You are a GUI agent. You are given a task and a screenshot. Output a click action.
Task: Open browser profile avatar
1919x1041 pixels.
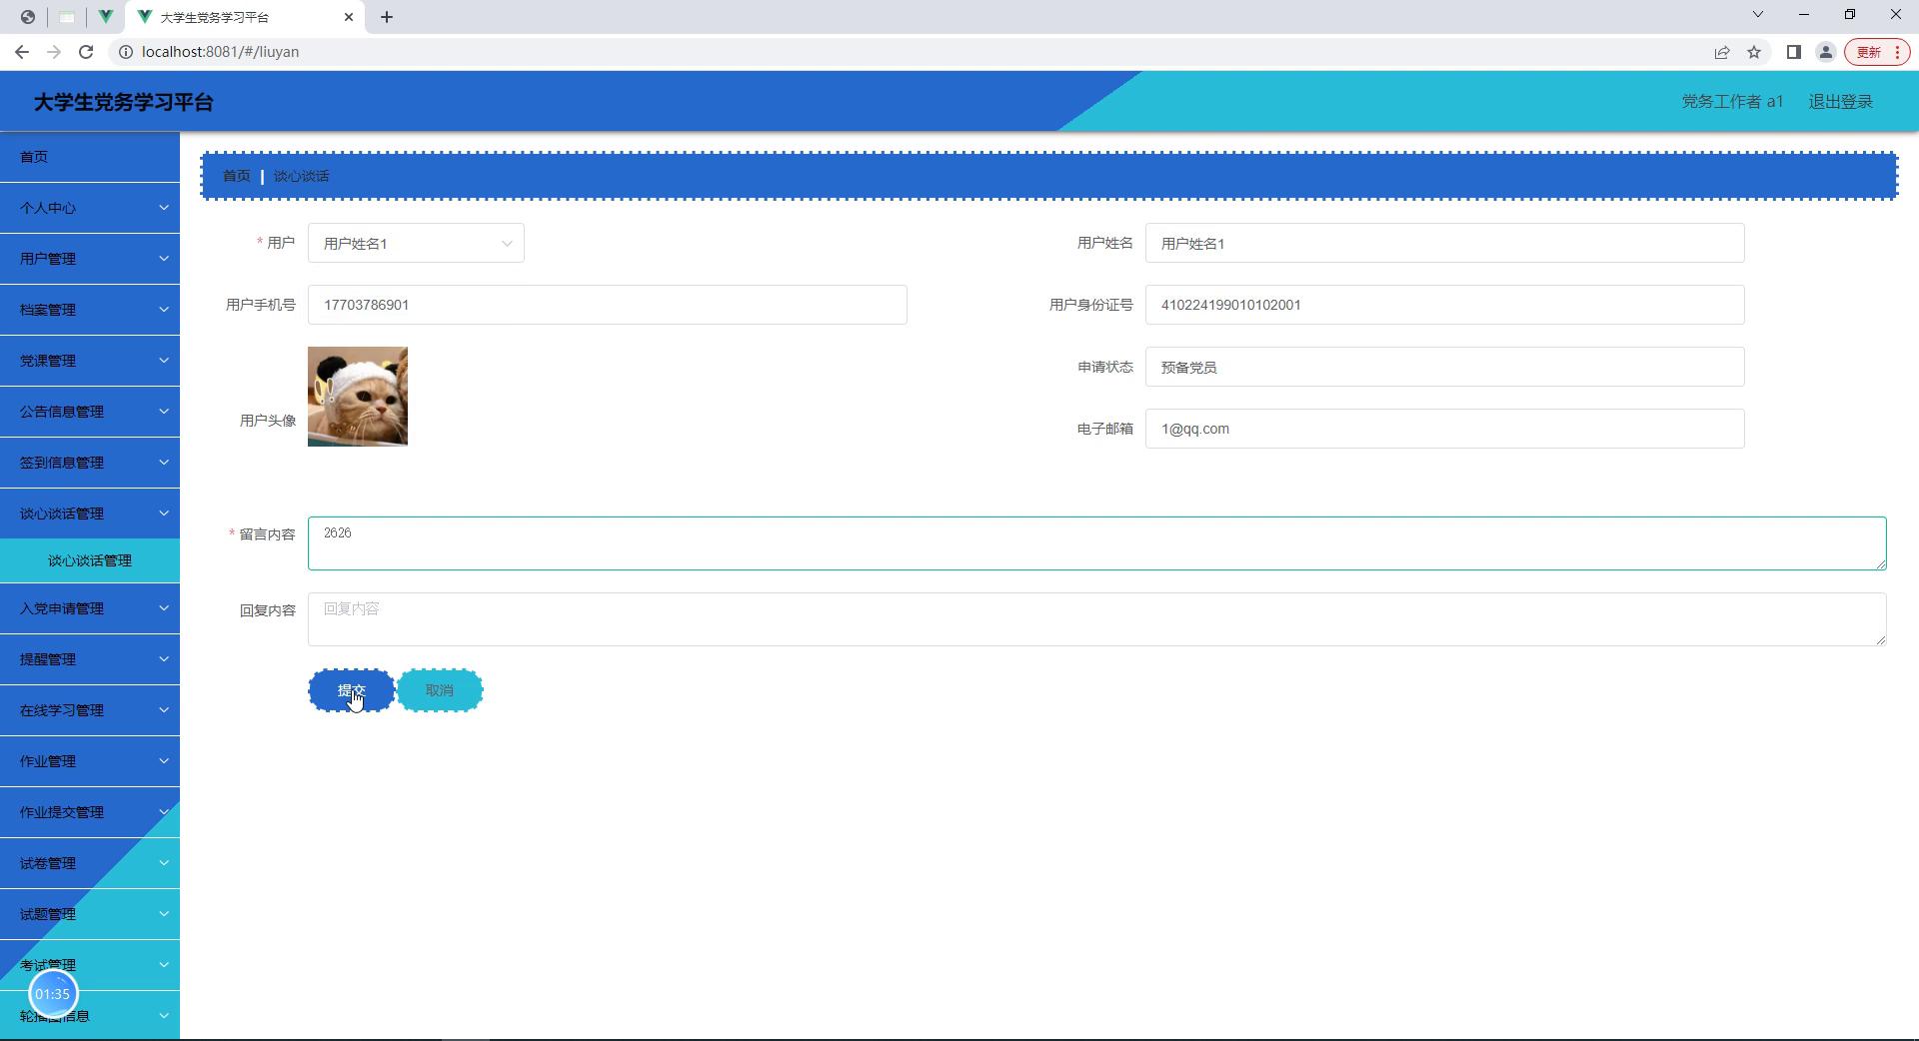[x=1826, y=52]
